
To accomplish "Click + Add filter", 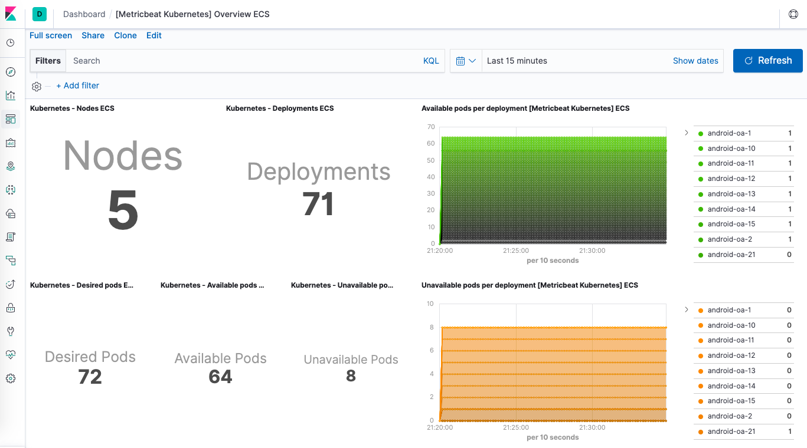I will [78, 85].
